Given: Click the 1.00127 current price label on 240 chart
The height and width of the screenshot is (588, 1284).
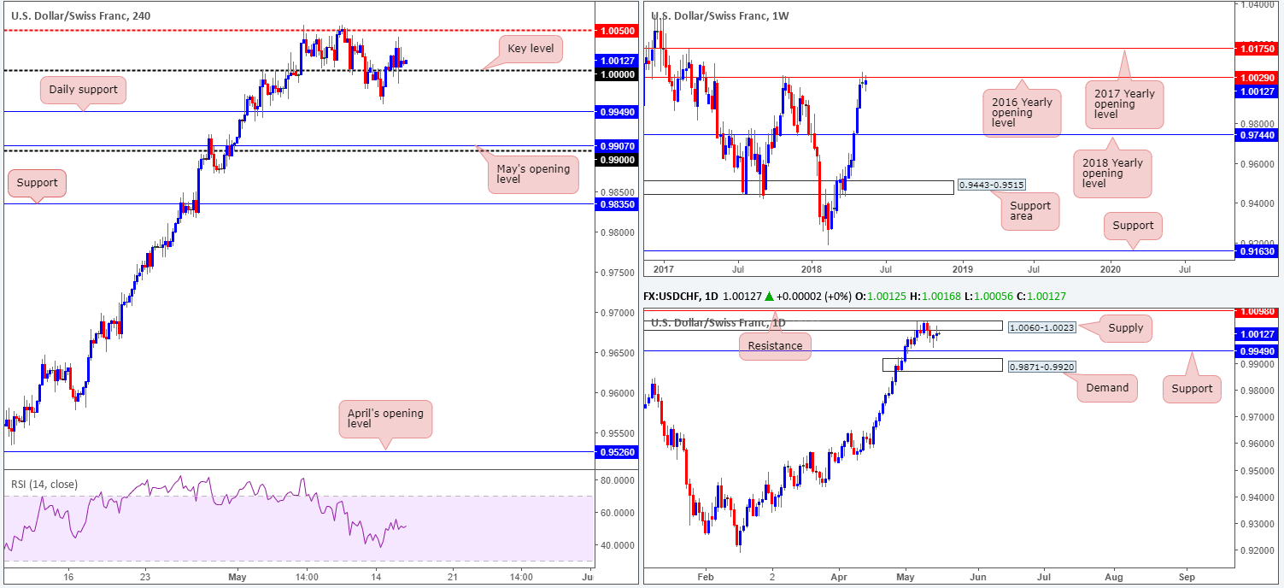Looking at the screenshot, I should tap(616, 61).
